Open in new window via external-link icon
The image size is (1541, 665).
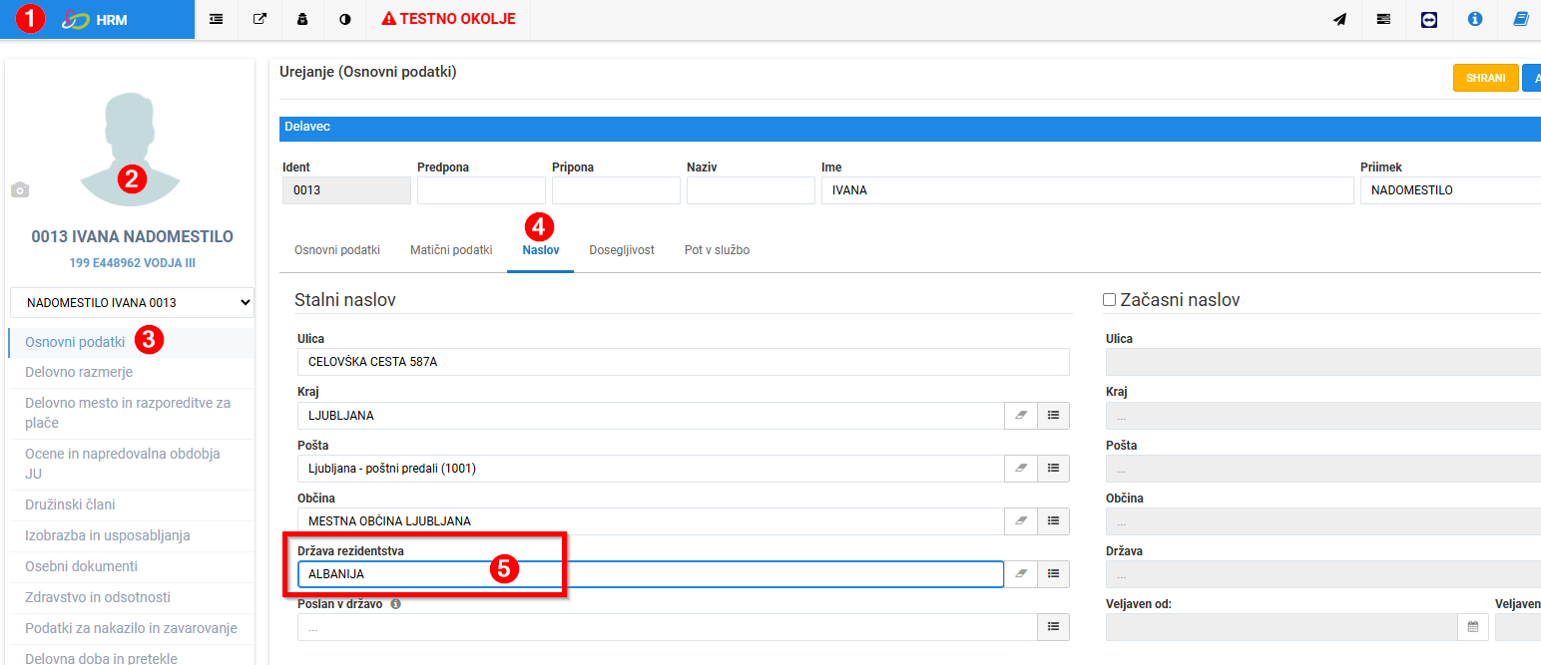259,19
